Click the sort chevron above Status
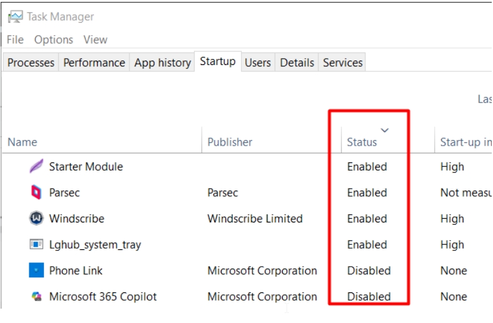The width and height of the screenshot is (493, 323). coord(385,130)
